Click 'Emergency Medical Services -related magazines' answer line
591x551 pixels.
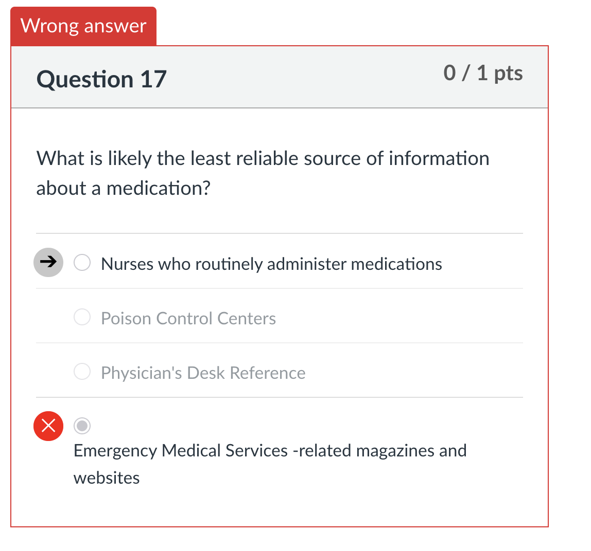[270, 451]
